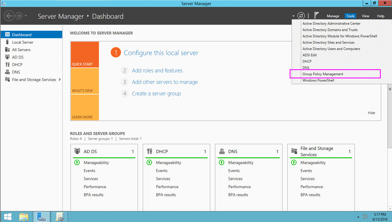Select the QUICK START tile

[x=85, y=55]
